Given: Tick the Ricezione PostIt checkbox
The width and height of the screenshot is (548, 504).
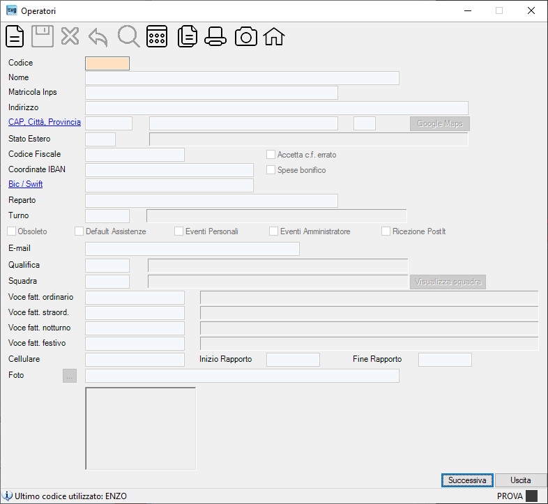Looking at the screenshot, I should (x=386, y=231).
